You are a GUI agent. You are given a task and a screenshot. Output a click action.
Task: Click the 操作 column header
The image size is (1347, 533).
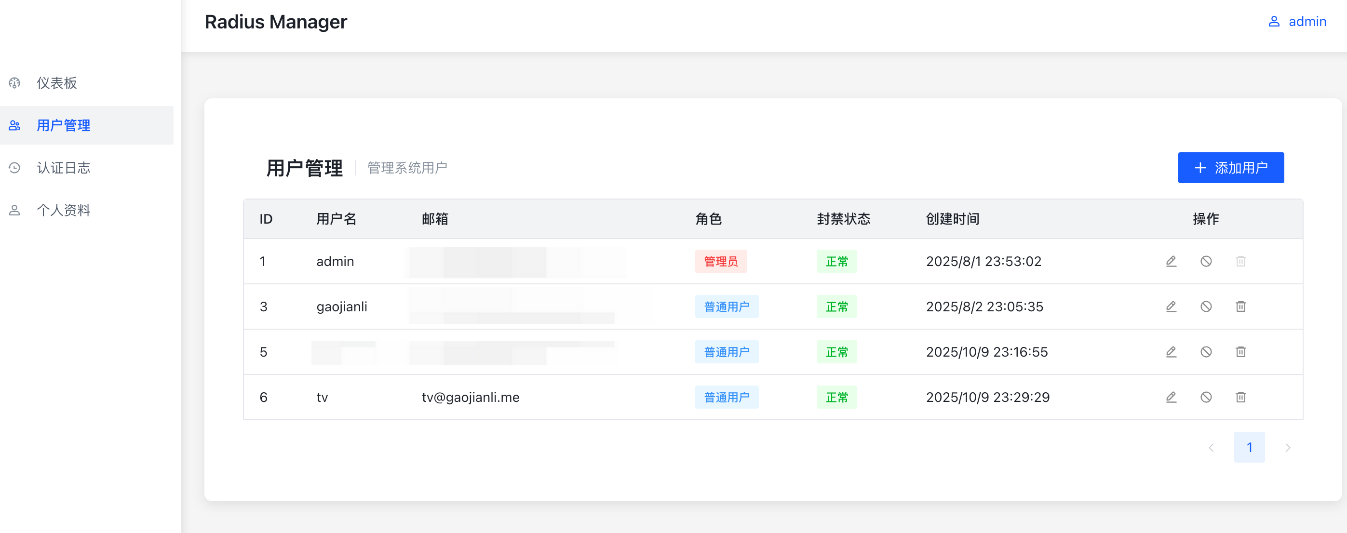tap(1206, 219)
